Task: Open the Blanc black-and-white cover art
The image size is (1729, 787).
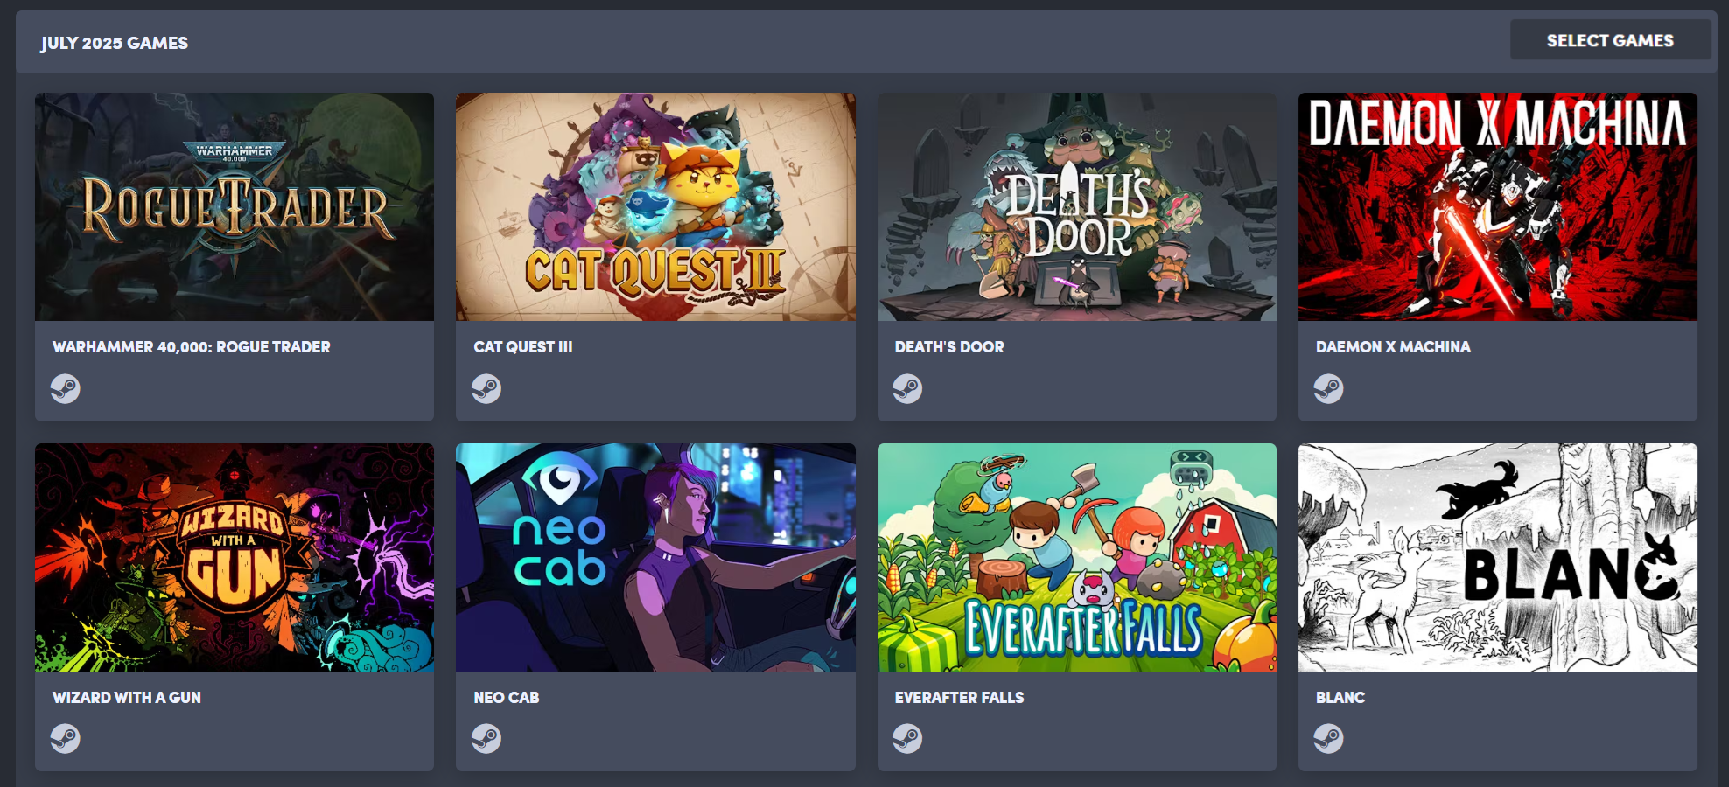Action: (1498, 557)
